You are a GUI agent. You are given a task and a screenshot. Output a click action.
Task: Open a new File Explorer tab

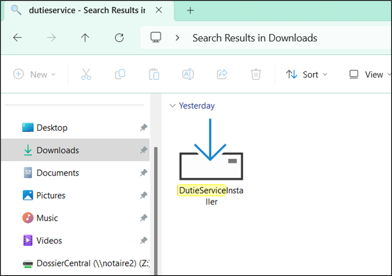pyautogui.click(x=190, y=10)
